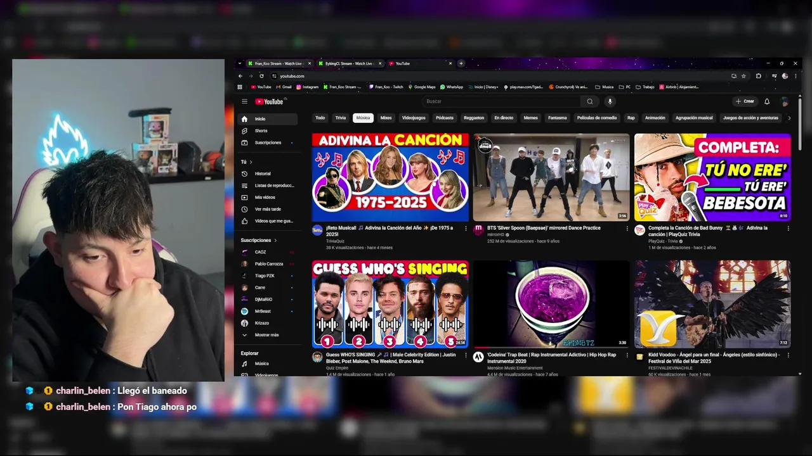Open the TriviaQuiz channel name link
The image size is (812, 456).
[x=334, y=241]
